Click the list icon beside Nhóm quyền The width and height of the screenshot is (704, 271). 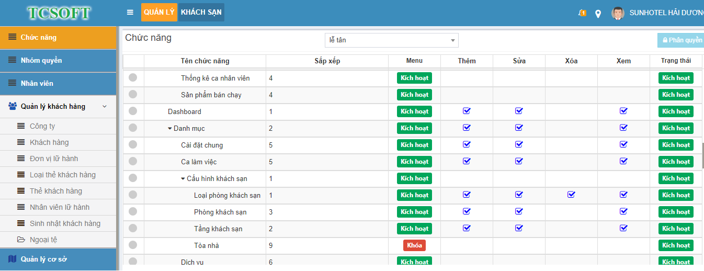12,60
